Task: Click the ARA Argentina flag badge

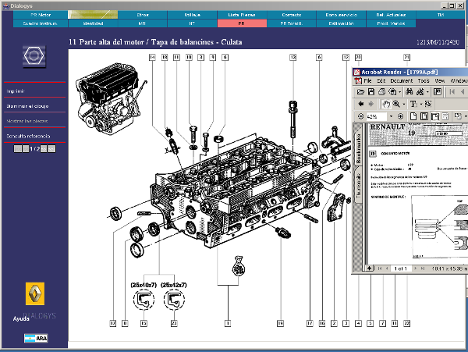Action: click(36, 338)
